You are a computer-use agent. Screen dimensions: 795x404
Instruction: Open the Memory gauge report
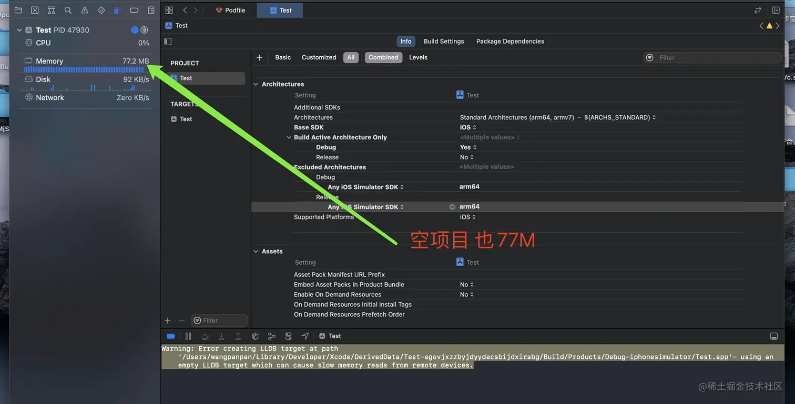tap(87, 64)
